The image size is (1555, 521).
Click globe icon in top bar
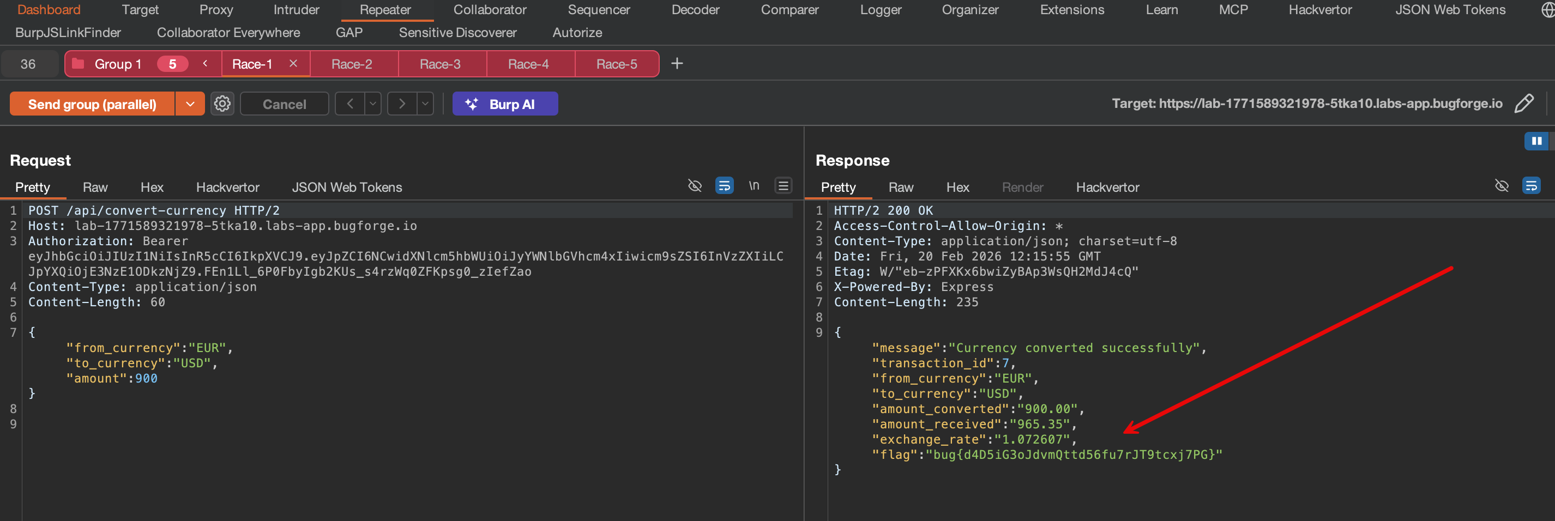pos(1548,10)
